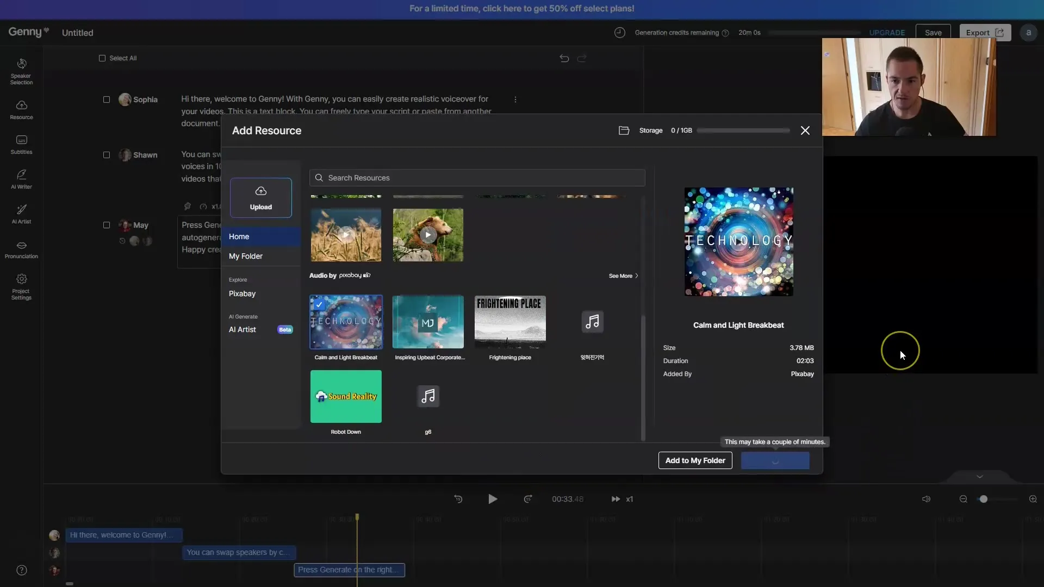Image resolution: width=1044 pixels, height=587 pixels.
Task: Click the pin icon under Shawn's block
Action: pos(188,206)
